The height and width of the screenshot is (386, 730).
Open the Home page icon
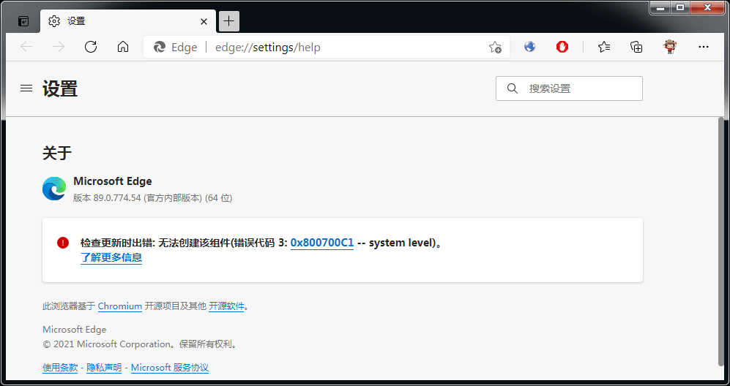click(123, 47)
